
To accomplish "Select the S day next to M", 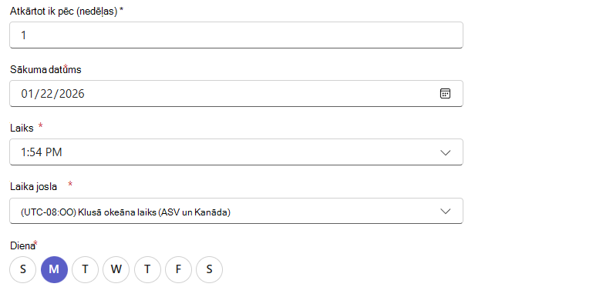I will pos(23,270).
